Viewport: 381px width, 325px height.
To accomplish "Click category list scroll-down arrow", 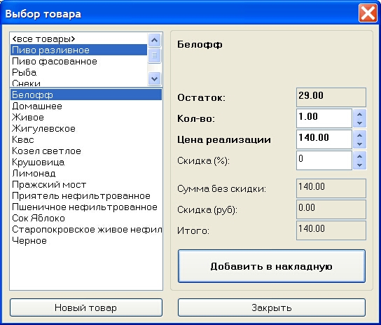I will (x=154, y=78).
